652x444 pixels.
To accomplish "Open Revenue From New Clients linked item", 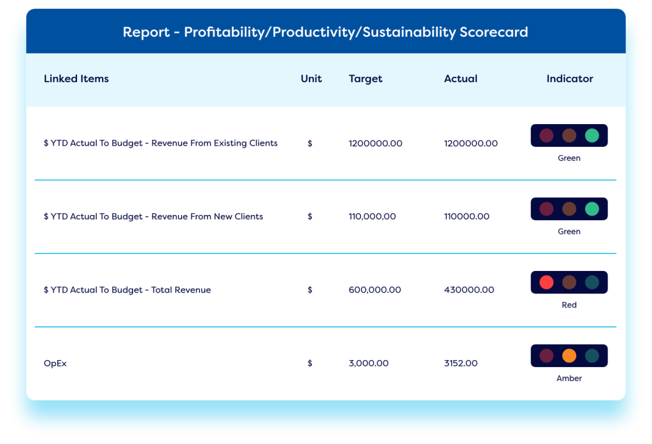I will [x=153, y=216].
